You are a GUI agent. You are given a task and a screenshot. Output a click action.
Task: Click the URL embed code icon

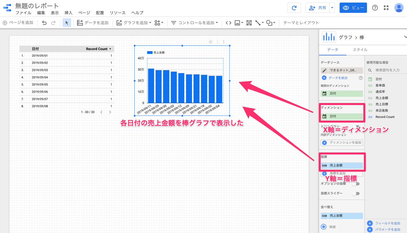tap(228, 23)
